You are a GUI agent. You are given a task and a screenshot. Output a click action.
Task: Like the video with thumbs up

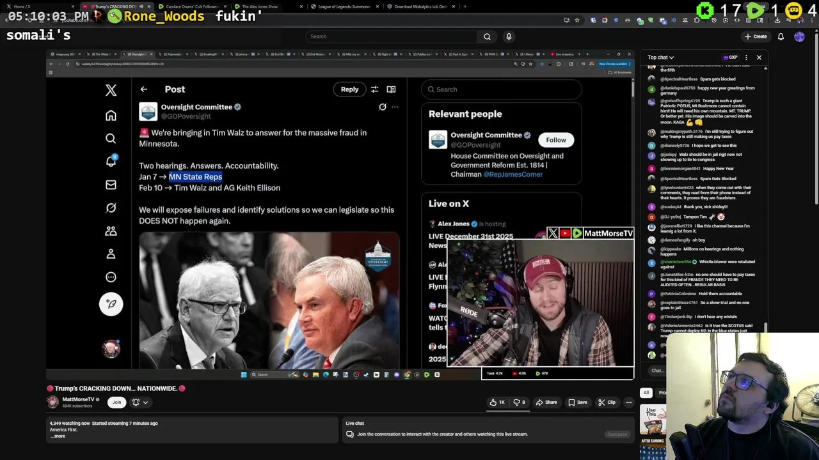pyautogui.click(x=497, y=402)
